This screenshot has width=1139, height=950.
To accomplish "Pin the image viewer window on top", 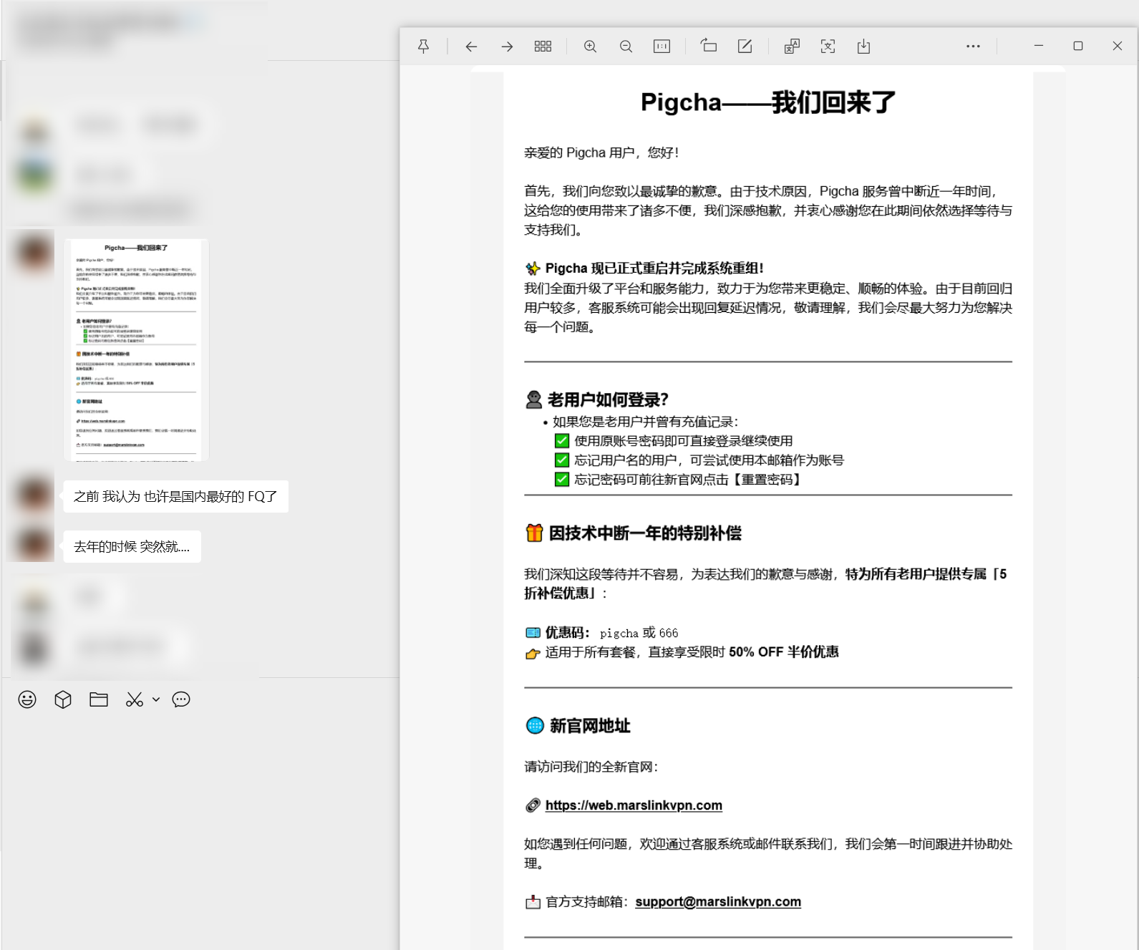I will tap(424, 47).
